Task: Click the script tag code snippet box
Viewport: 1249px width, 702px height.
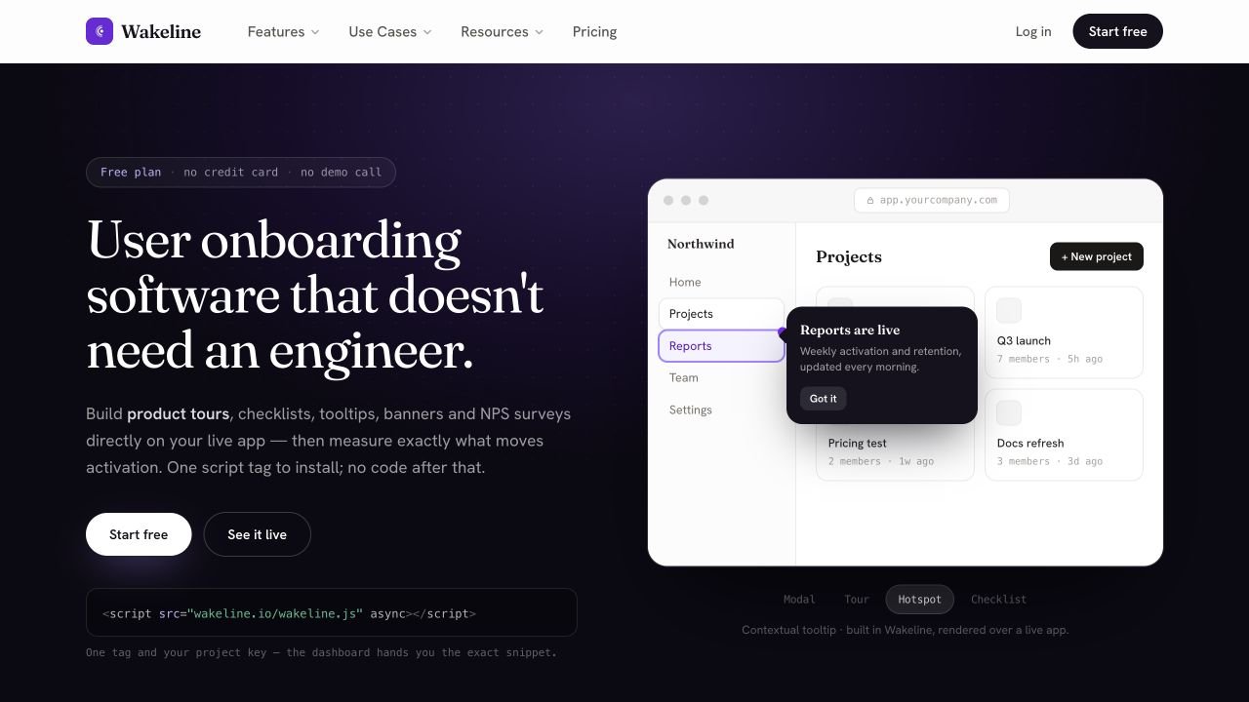Action: [x=332, y=613]
